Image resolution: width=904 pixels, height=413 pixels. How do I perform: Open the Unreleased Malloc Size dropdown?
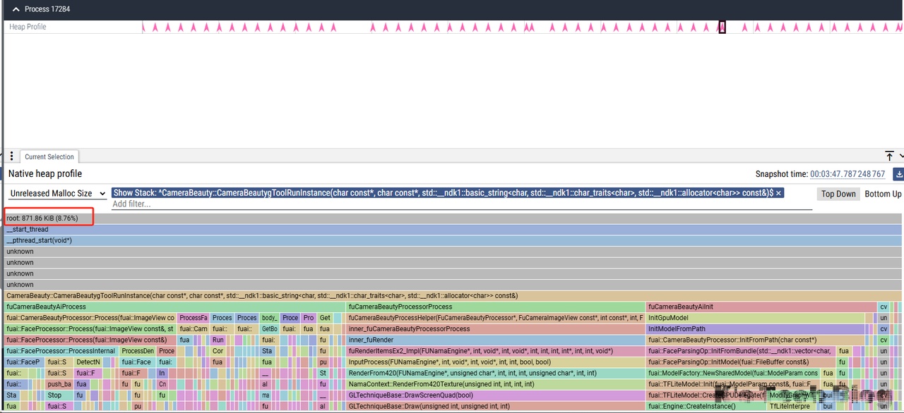[58, 193]
